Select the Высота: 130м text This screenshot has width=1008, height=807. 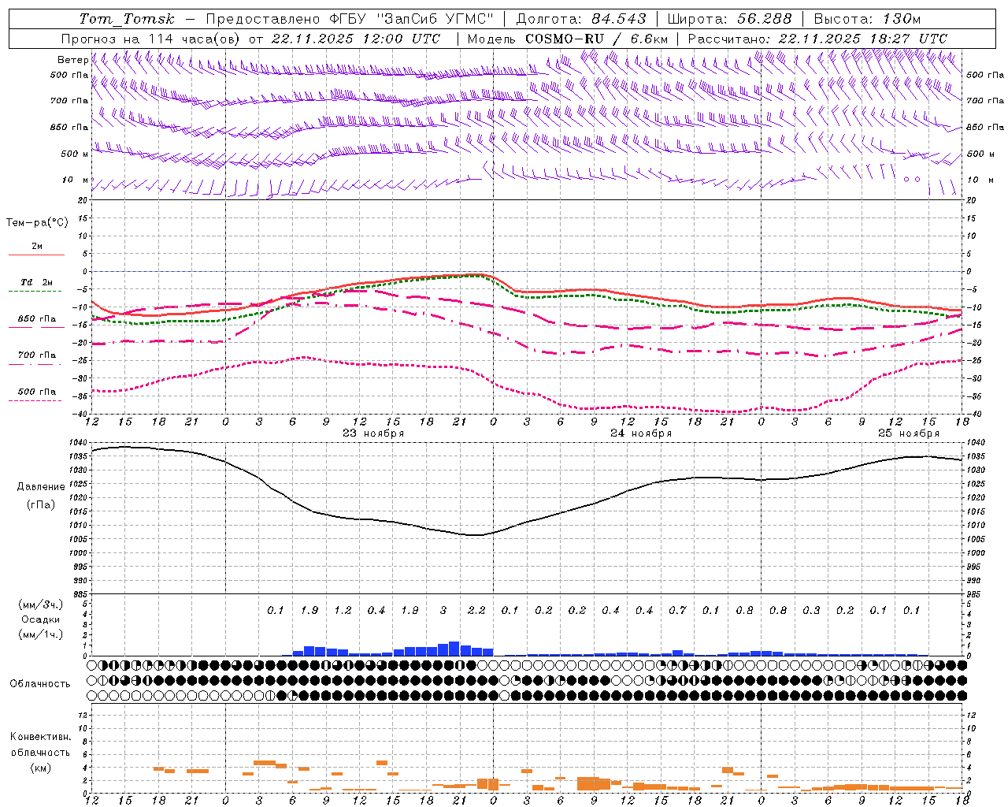(x=867, y=19)
